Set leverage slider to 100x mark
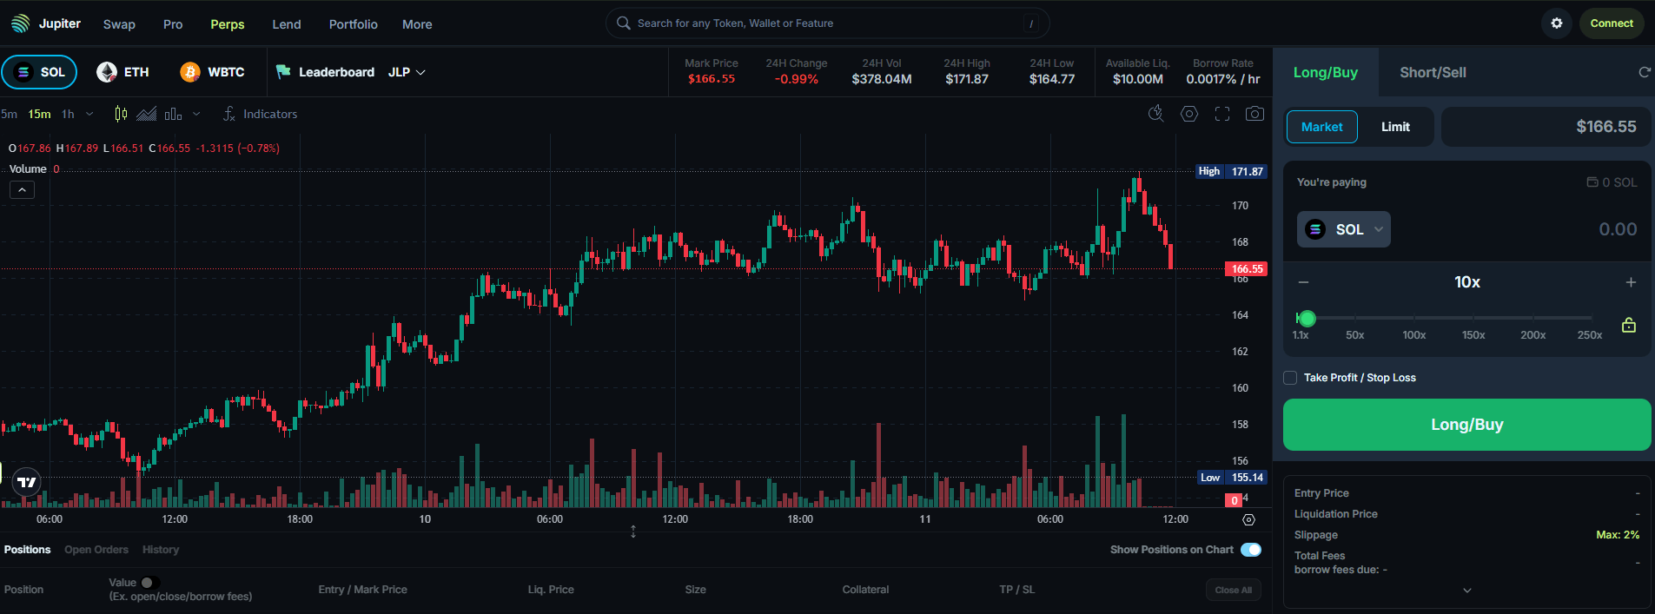 (1413, 319)
